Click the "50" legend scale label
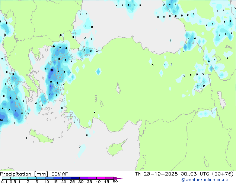 [115, 182]
